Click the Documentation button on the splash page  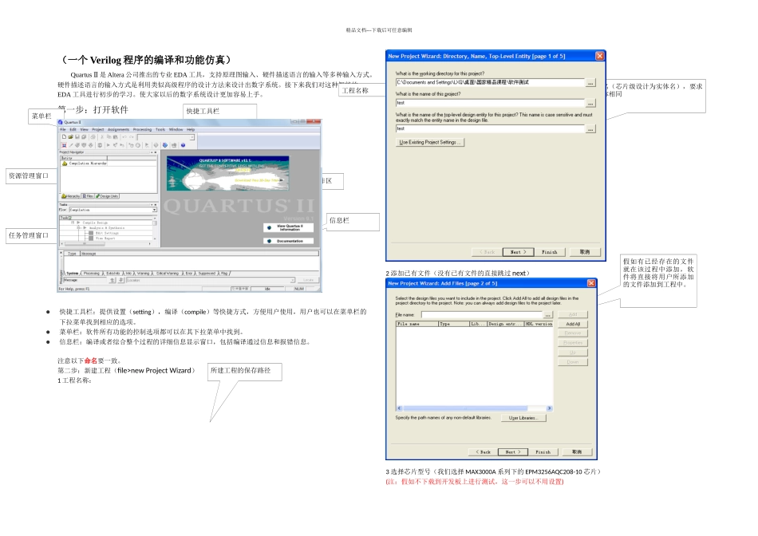click(289, 241)
